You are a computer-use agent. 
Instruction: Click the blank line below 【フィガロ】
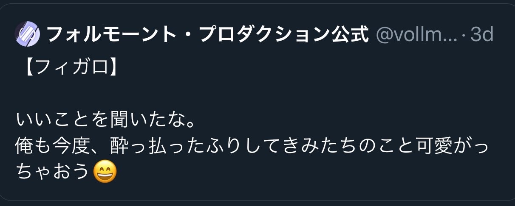[x=255, y=95]
